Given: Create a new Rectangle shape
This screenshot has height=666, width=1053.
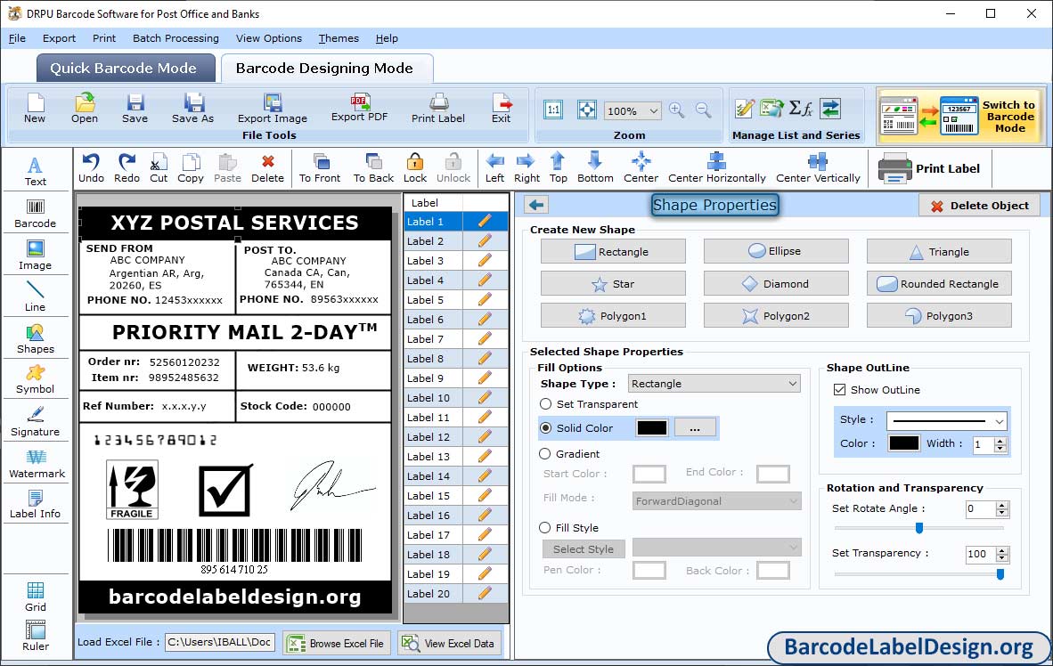Looking at the screenshot, I should 613,252.
